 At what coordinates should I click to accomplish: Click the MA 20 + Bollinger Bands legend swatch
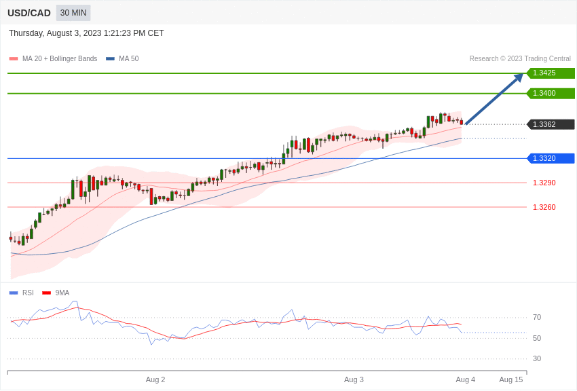click(14, 59)
